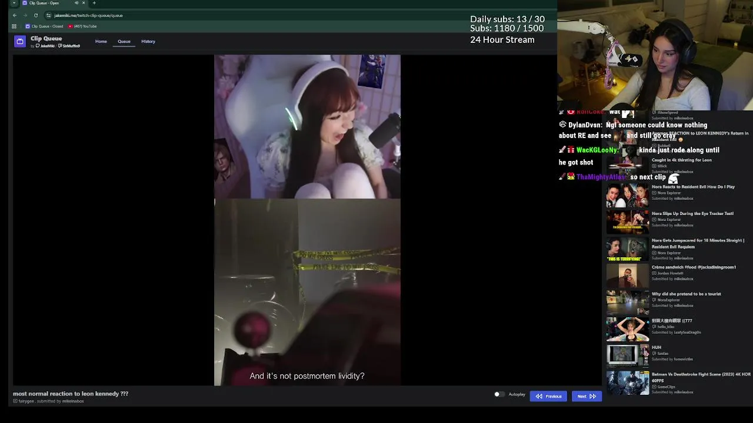Select 'Why did she pretend to be a tourist' title
The width and height of the screenshot is (753, 423).
point(686,294)
